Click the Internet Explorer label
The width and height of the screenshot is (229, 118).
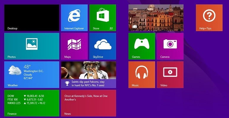click(x=74, y=28)
